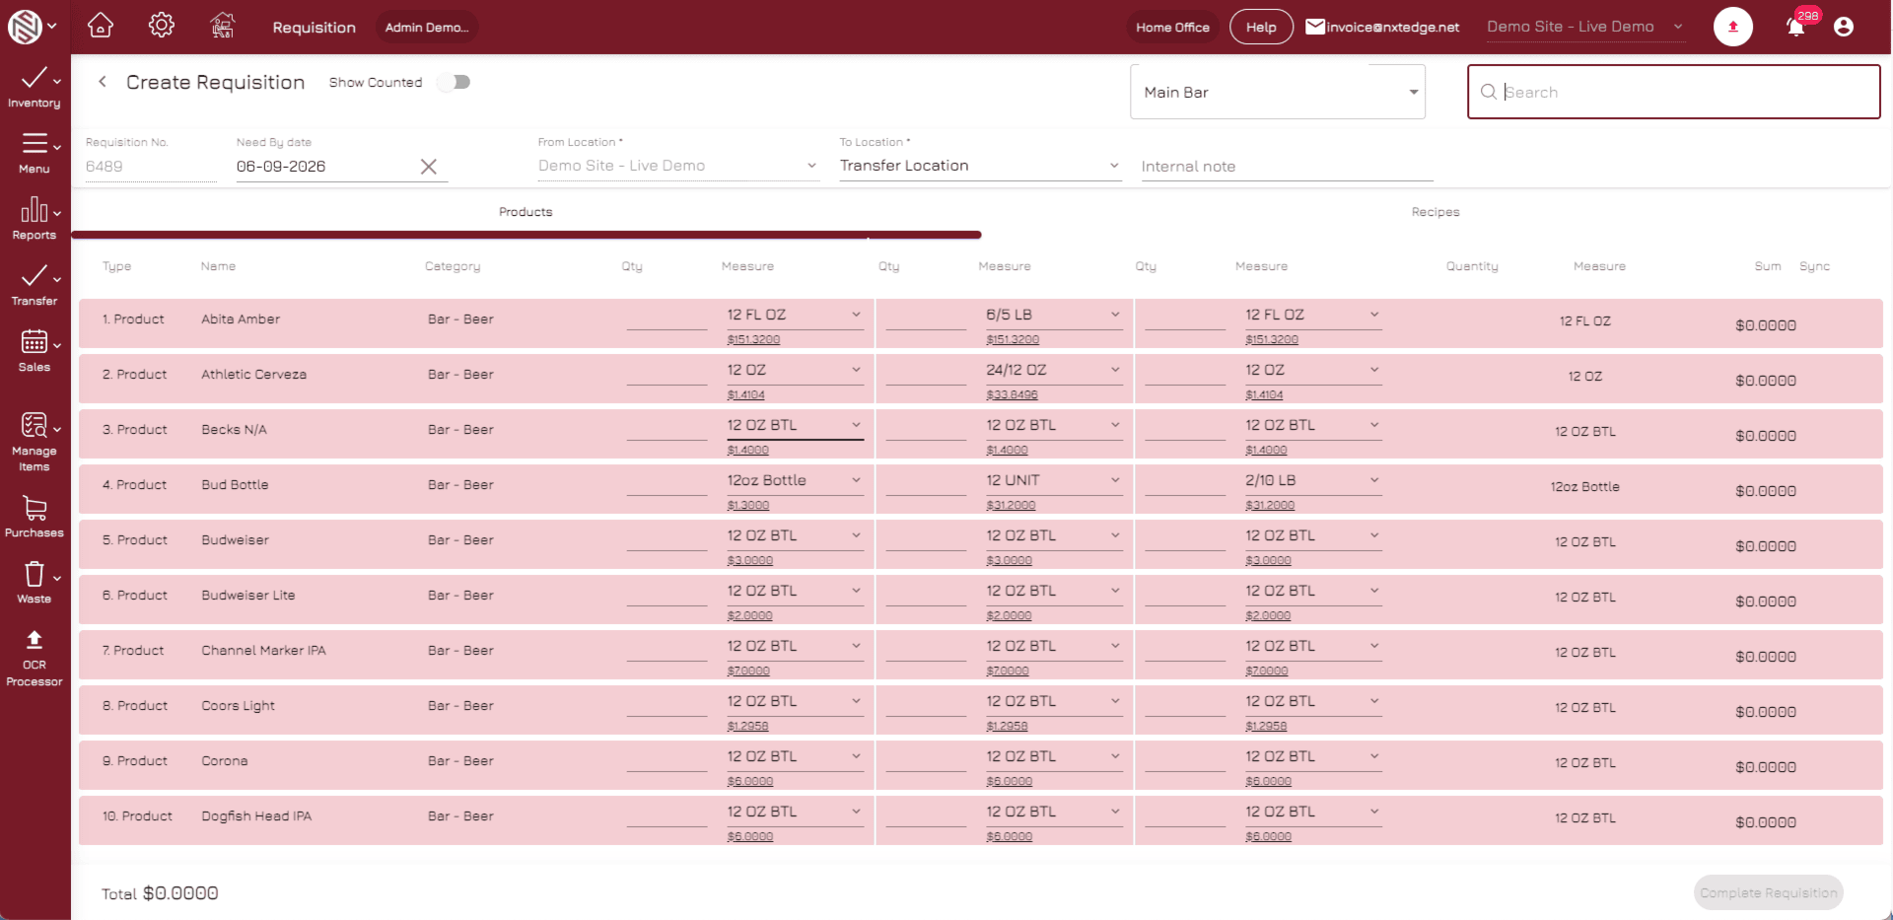This screenshot has height=920, width=1893.
Task: Go back using arrow beside Create Requisition
Action: click(x=103, y=82)
